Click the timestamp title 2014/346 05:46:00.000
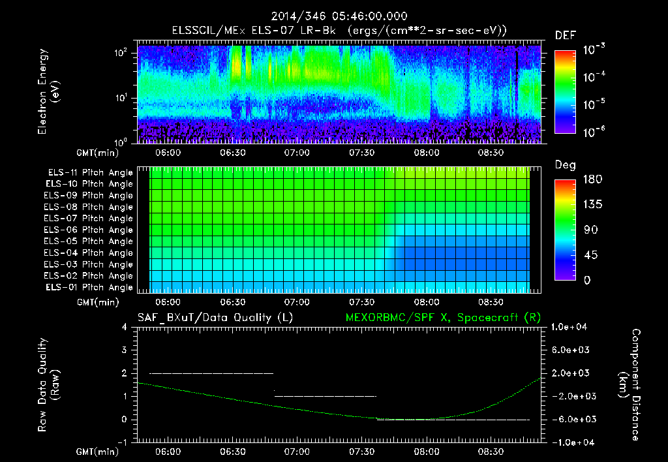 (x=339, y=16)
